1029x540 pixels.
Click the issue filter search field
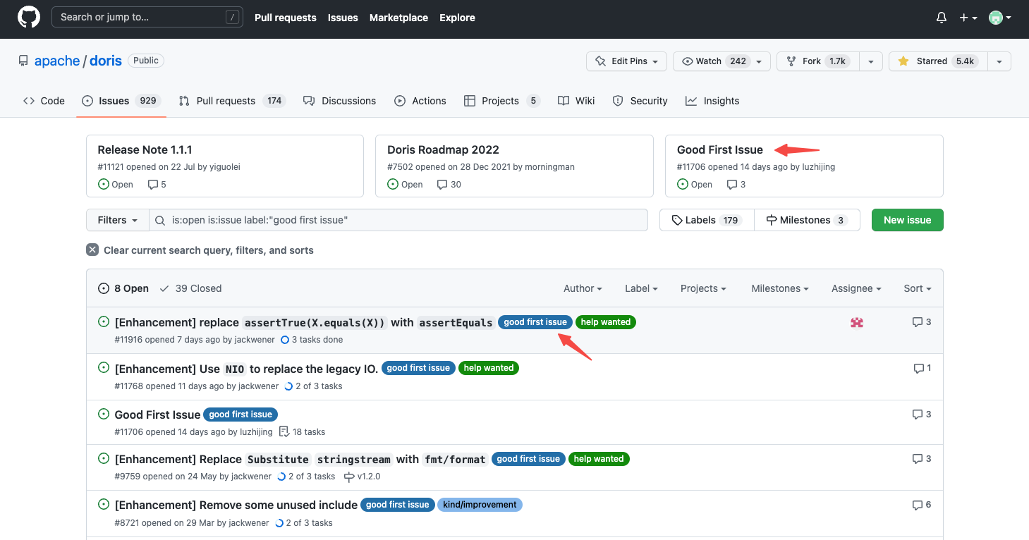tap(398, 220)
